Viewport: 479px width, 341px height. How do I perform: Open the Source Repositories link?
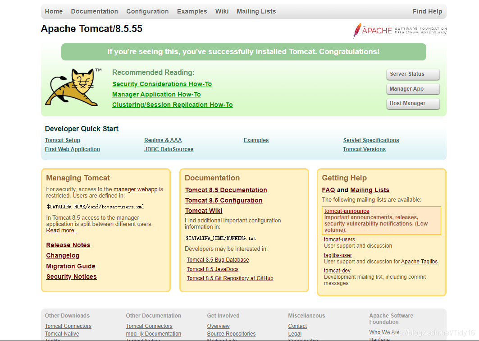(x=231, y=334)
